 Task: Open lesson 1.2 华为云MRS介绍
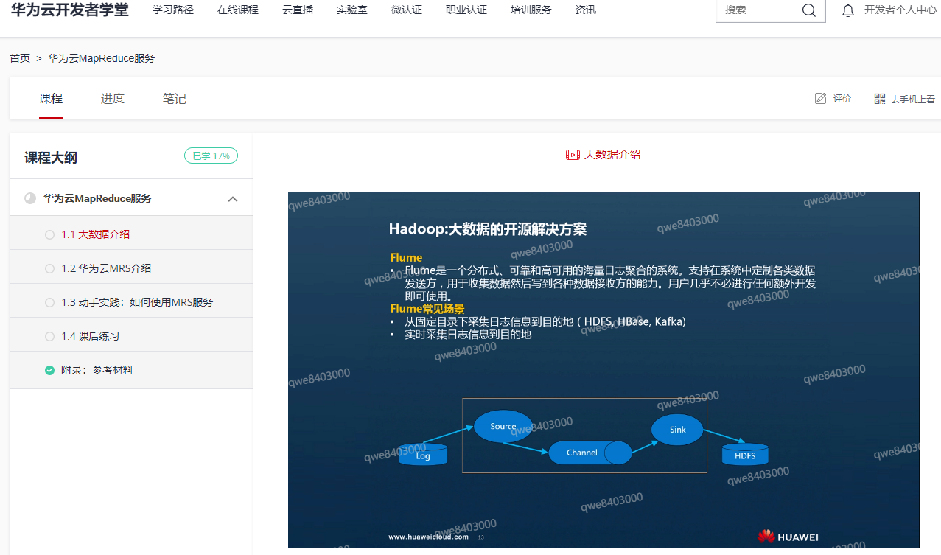106,268
